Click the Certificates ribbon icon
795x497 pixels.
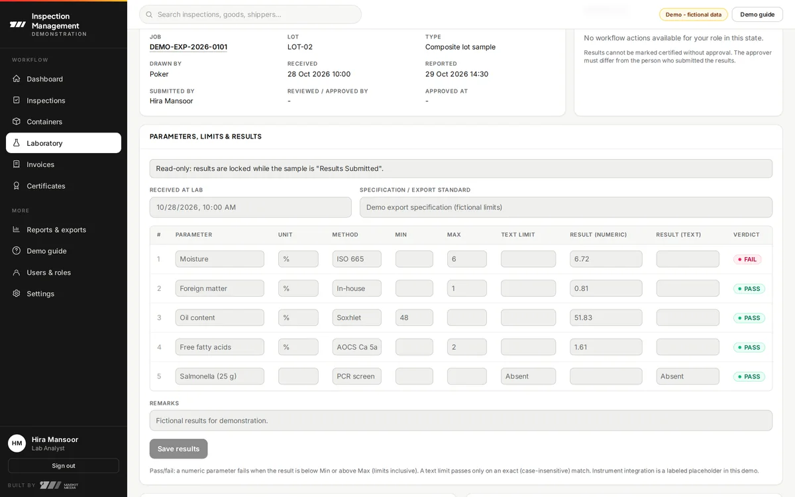17,186
